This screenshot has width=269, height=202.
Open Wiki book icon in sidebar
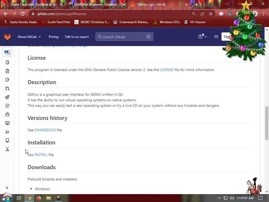[x=7, y=140]
